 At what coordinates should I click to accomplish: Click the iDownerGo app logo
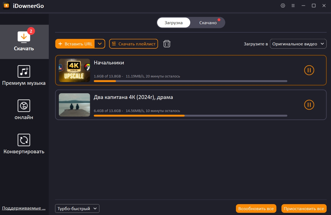7,6
